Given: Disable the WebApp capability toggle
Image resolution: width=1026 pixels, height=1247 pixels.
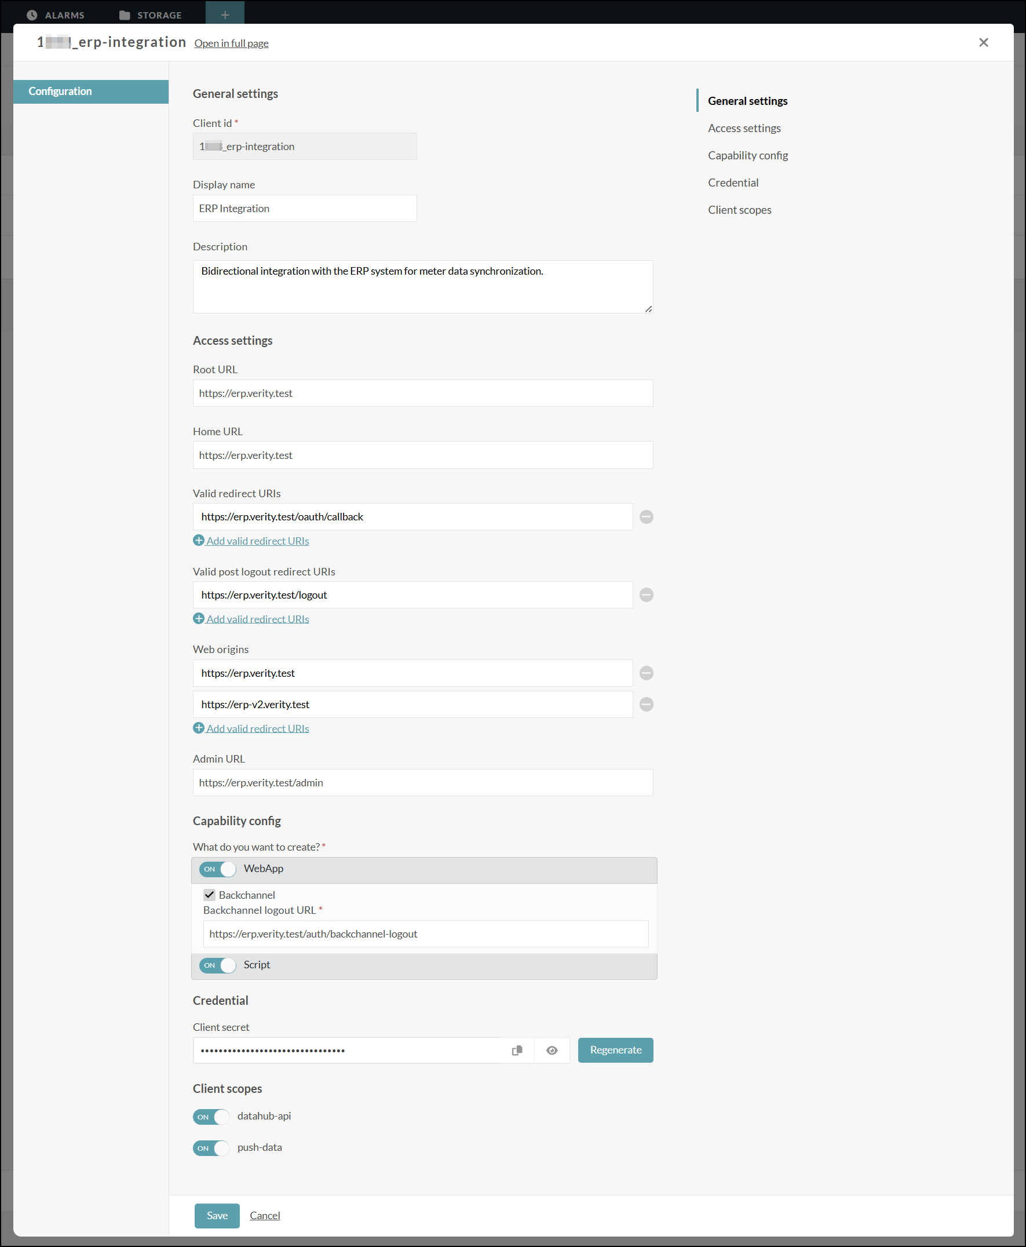Looking at the screenshot, I should point(217,869).
